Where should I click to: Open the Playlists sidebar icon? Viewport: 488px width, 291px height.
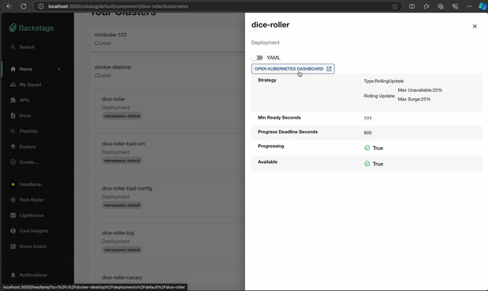click(x=13, y=131)
